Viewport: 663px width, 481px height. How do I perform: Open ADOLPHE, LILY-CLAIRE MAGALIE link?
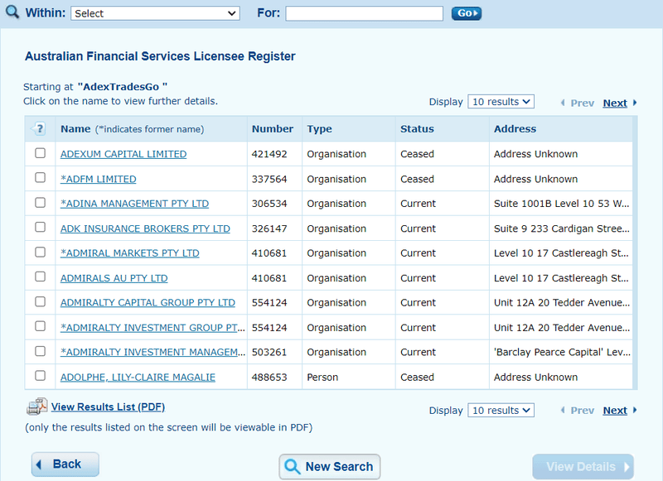tap(138, 378)
